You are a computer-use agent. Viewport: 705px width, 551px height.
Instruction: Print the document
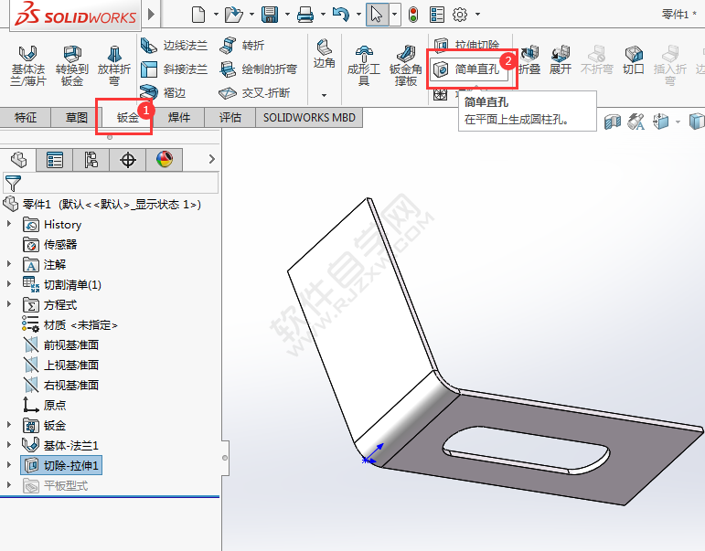(305, 15)
